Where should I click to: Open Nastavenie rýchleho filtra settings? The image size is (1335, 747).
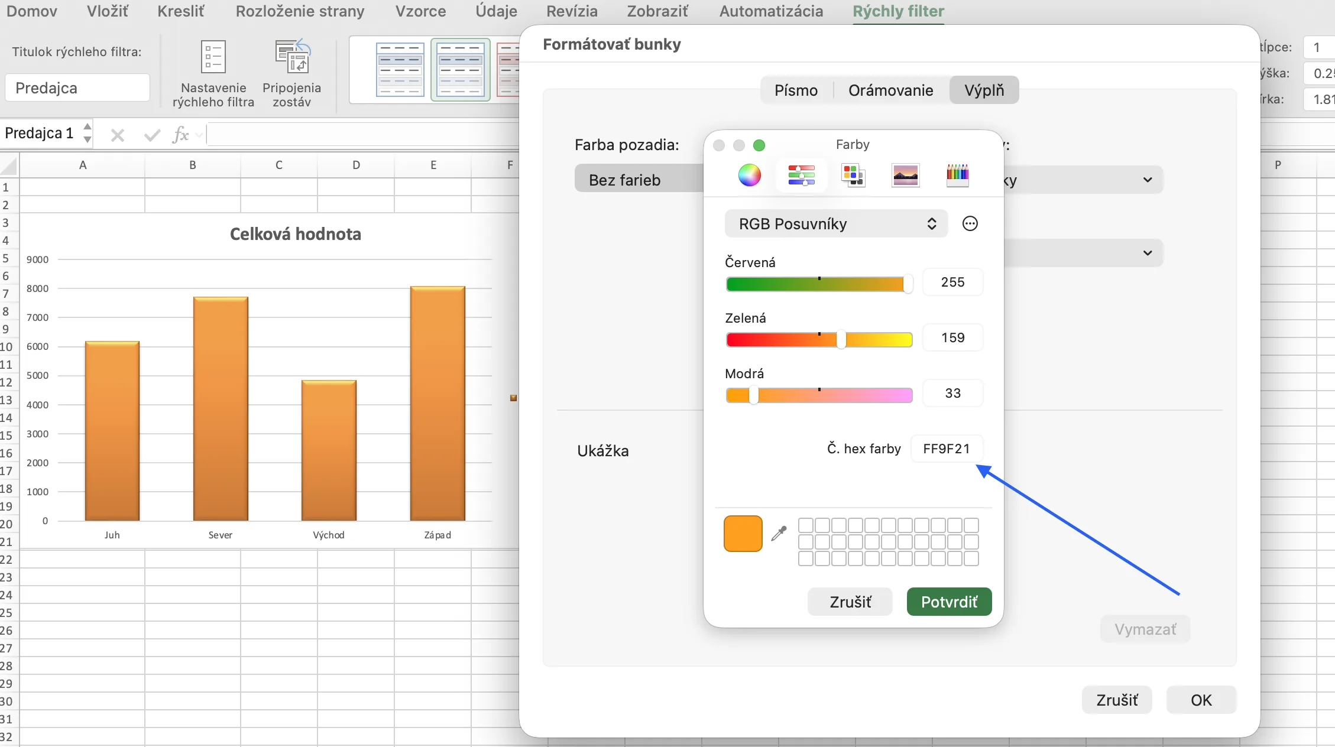[x=213, y=73]
